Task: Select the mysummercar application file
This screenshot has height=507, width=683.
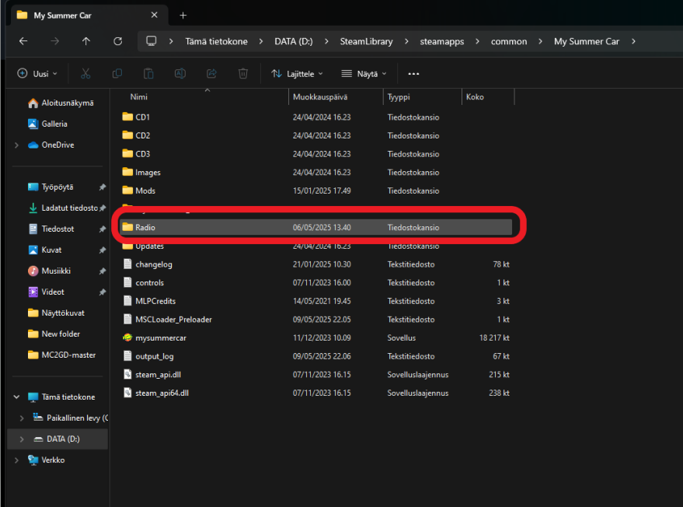Action: pos(315,337)
